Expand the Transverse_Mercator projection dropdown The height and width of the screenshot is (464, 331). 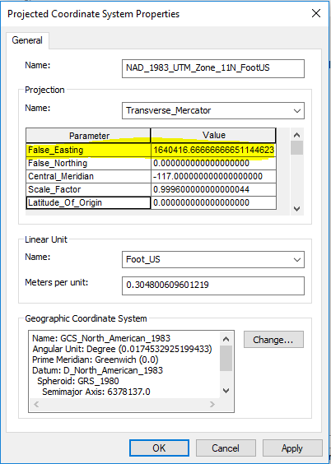[x=296, y=111]
